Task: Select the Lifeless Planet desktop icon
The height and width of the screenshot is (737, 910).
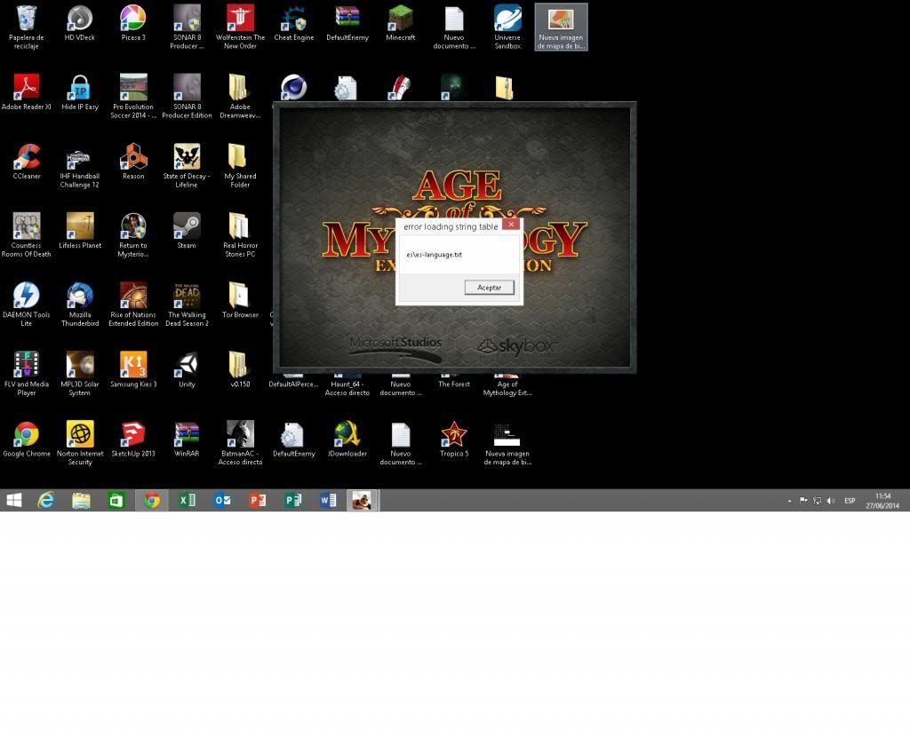Action: [79, 232]
